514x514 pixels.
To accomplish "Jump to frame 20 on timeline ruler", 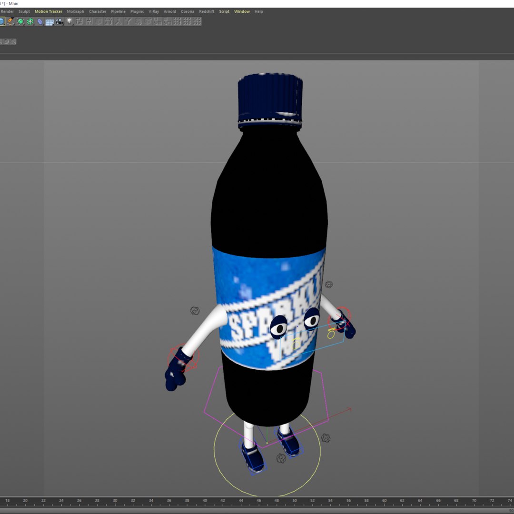I will pyautogui.click(x=25, y=501).
